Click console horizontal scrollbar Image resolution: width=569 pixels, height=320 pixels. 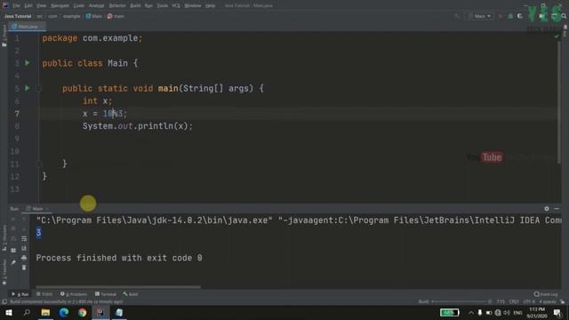coord(118,287)
